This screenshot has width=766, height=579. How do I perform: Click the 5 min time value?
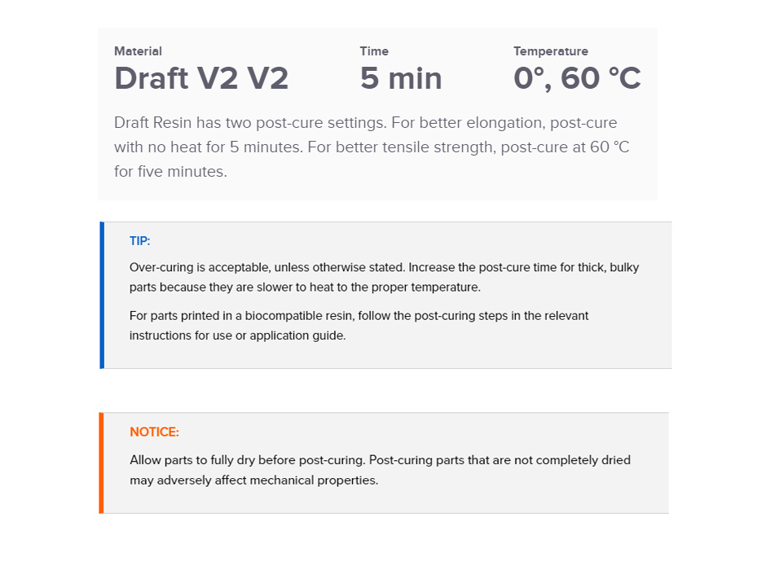[x=401, y=78]
